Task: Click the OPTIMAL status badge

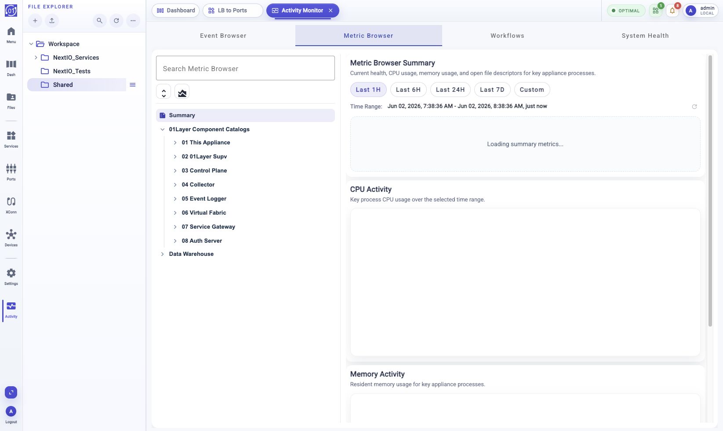Action: 626,11
